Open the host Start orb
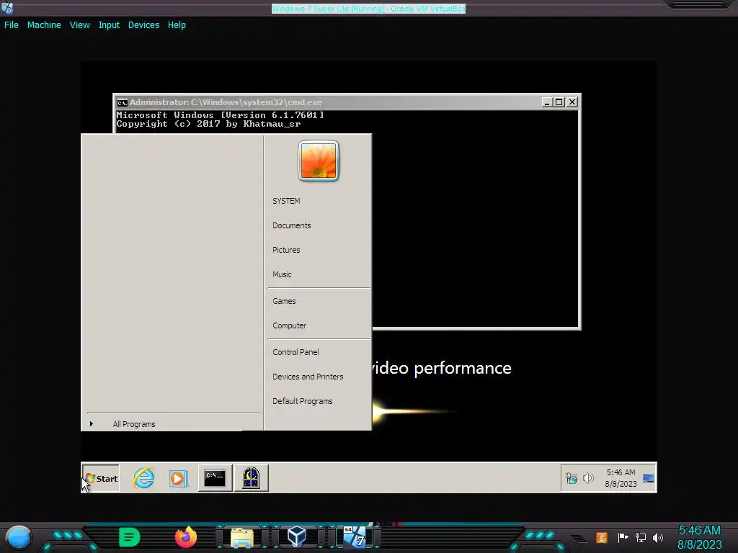 point(18,537)
